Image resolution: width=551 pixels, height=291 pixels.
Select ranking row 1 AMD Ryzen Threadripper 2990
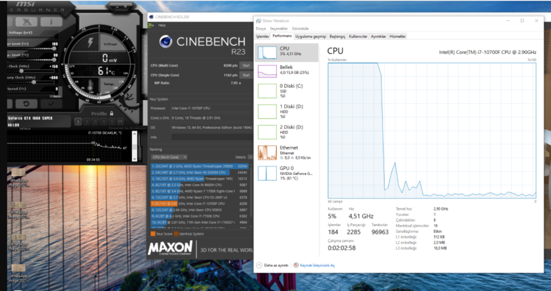tap(200, 166)
